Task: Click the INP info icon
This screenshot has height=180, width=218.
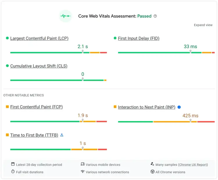Action: coord(179,107)
